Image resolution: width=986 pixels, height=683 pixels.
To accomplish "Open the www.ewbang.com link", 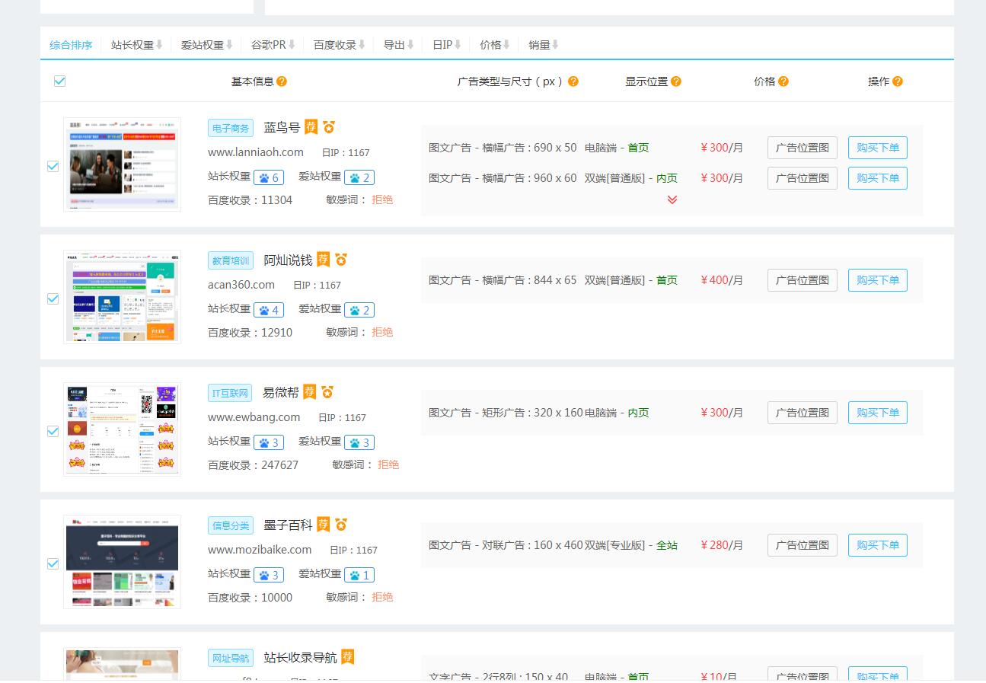I will point(254,417).
